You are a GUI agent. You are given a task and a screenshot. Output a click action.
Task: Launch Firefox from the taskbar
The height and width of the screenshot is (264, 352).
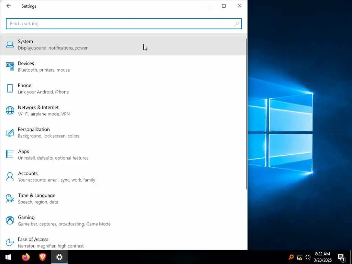25,257
